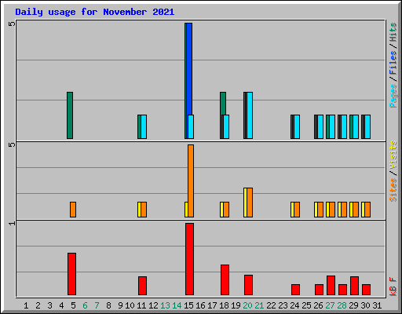Select the 'Hits' legend label
This screenshot has width=402, height=314.
click(393, 32)
